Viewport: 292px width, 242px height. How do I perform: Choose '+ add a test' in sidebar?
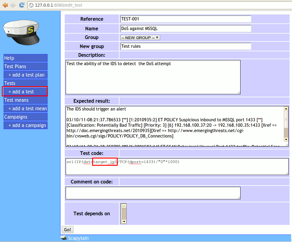(25, 92)
